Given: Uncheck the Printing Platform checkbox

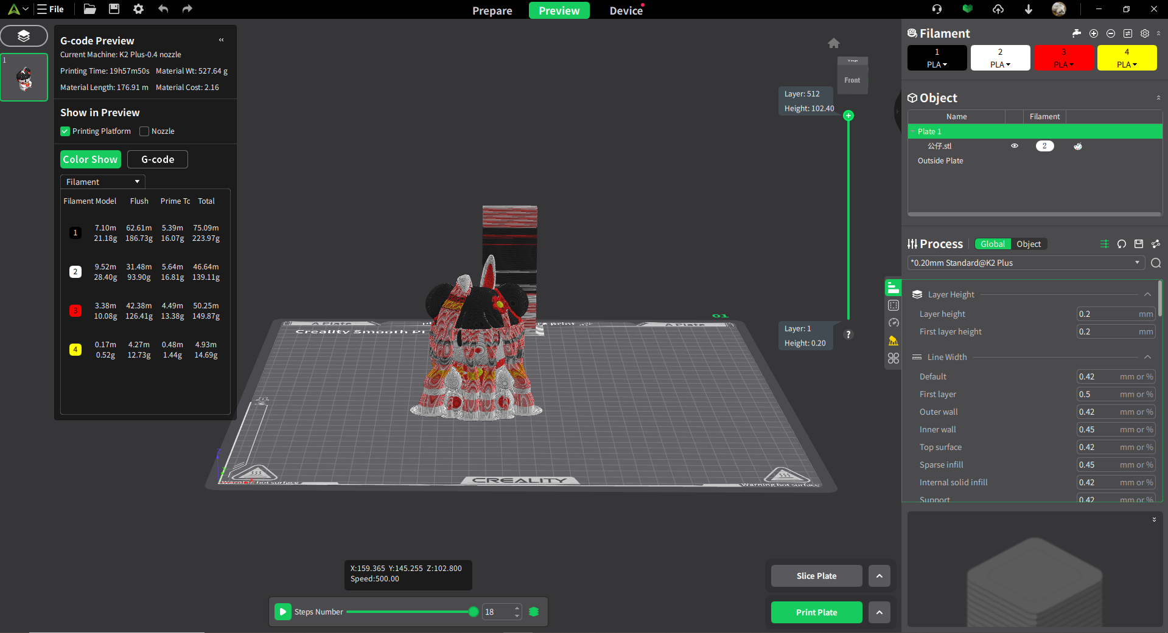Looking at the screenshot, I should (65, 131).
